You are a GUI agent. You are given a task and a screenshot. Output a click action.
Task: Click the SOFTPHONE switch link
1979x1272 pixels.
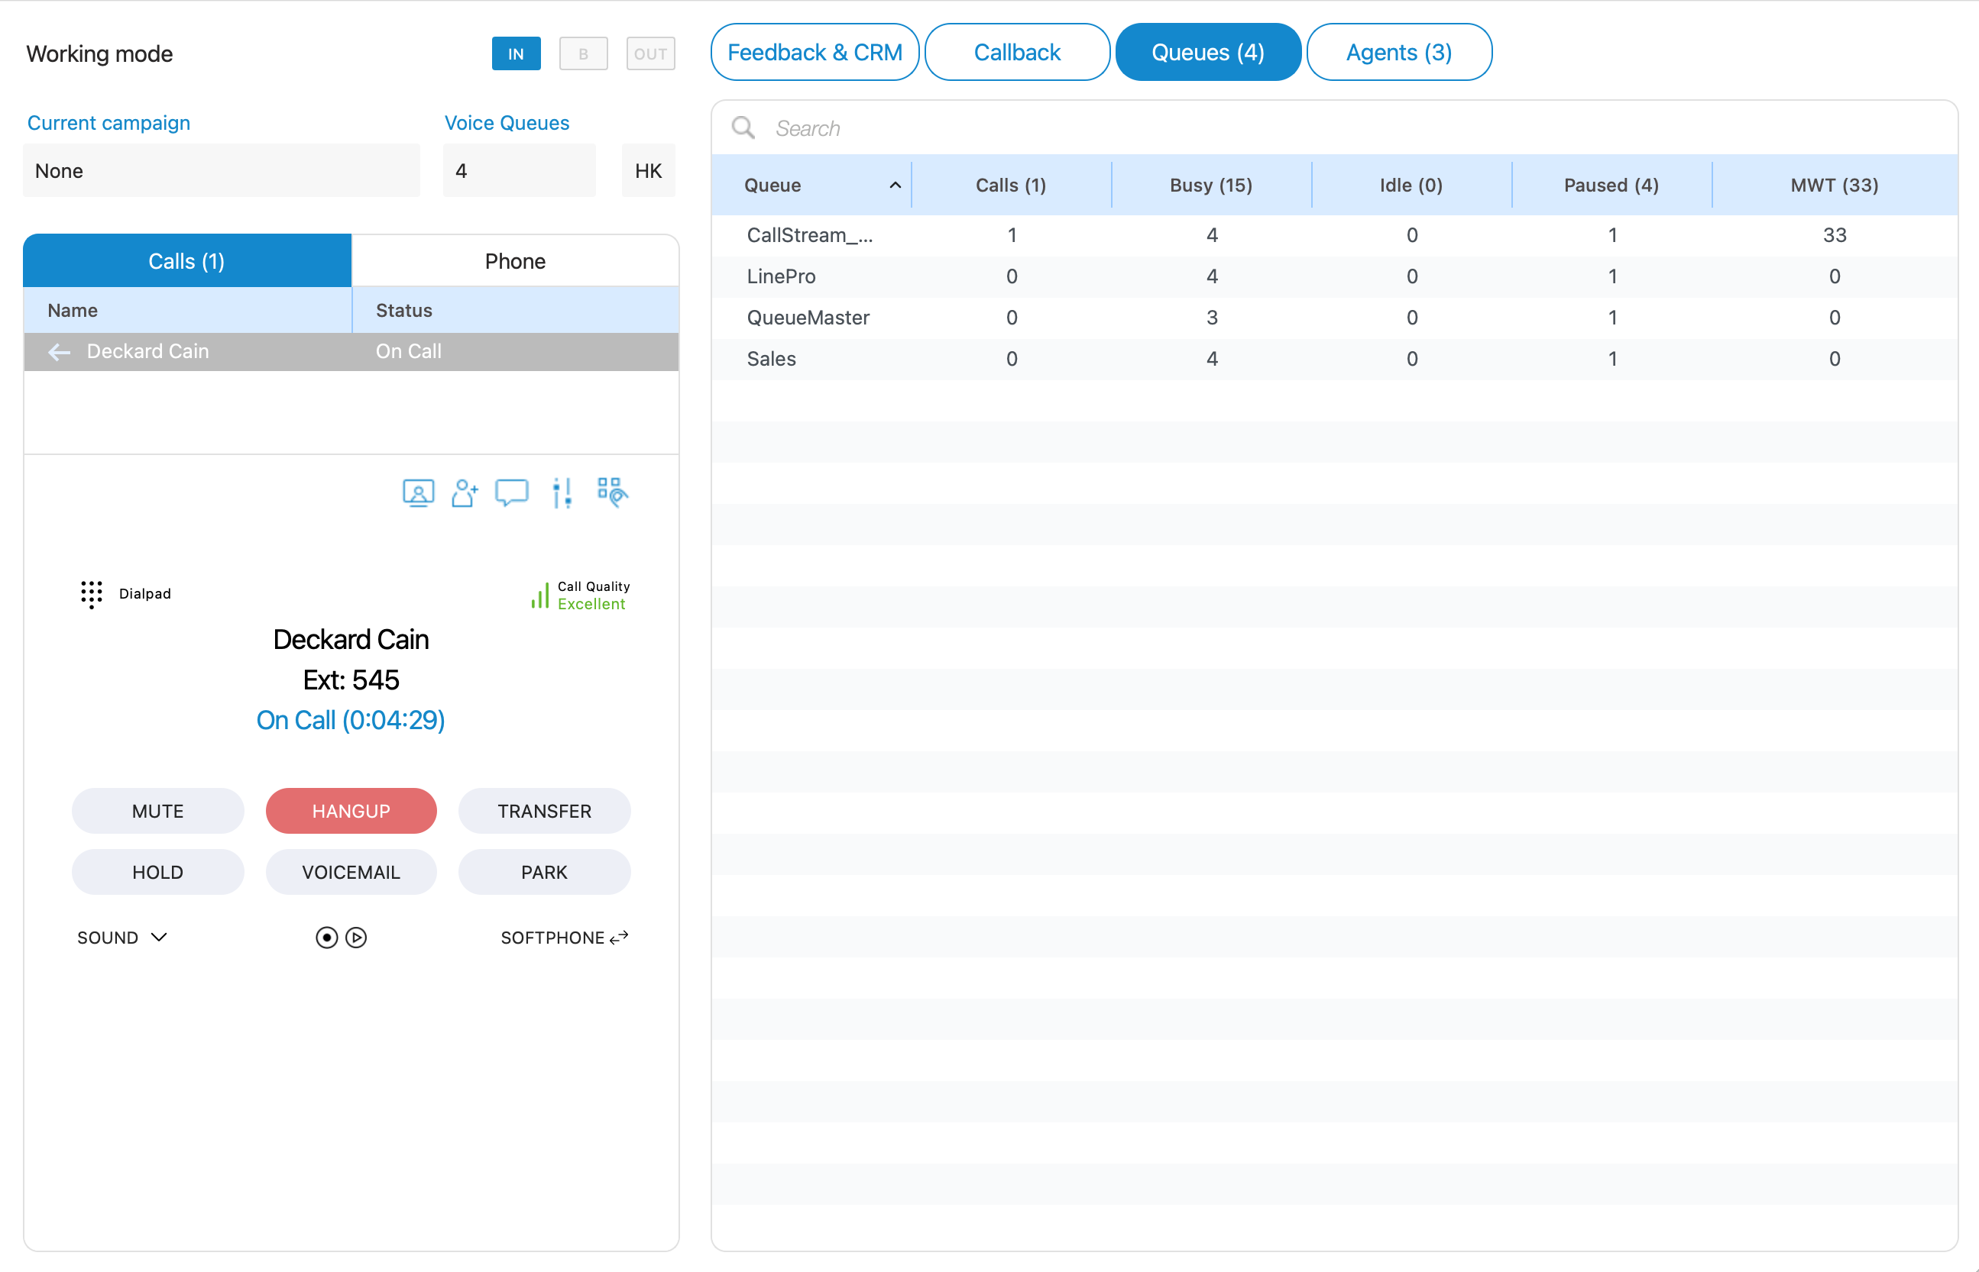coord(565,938)
